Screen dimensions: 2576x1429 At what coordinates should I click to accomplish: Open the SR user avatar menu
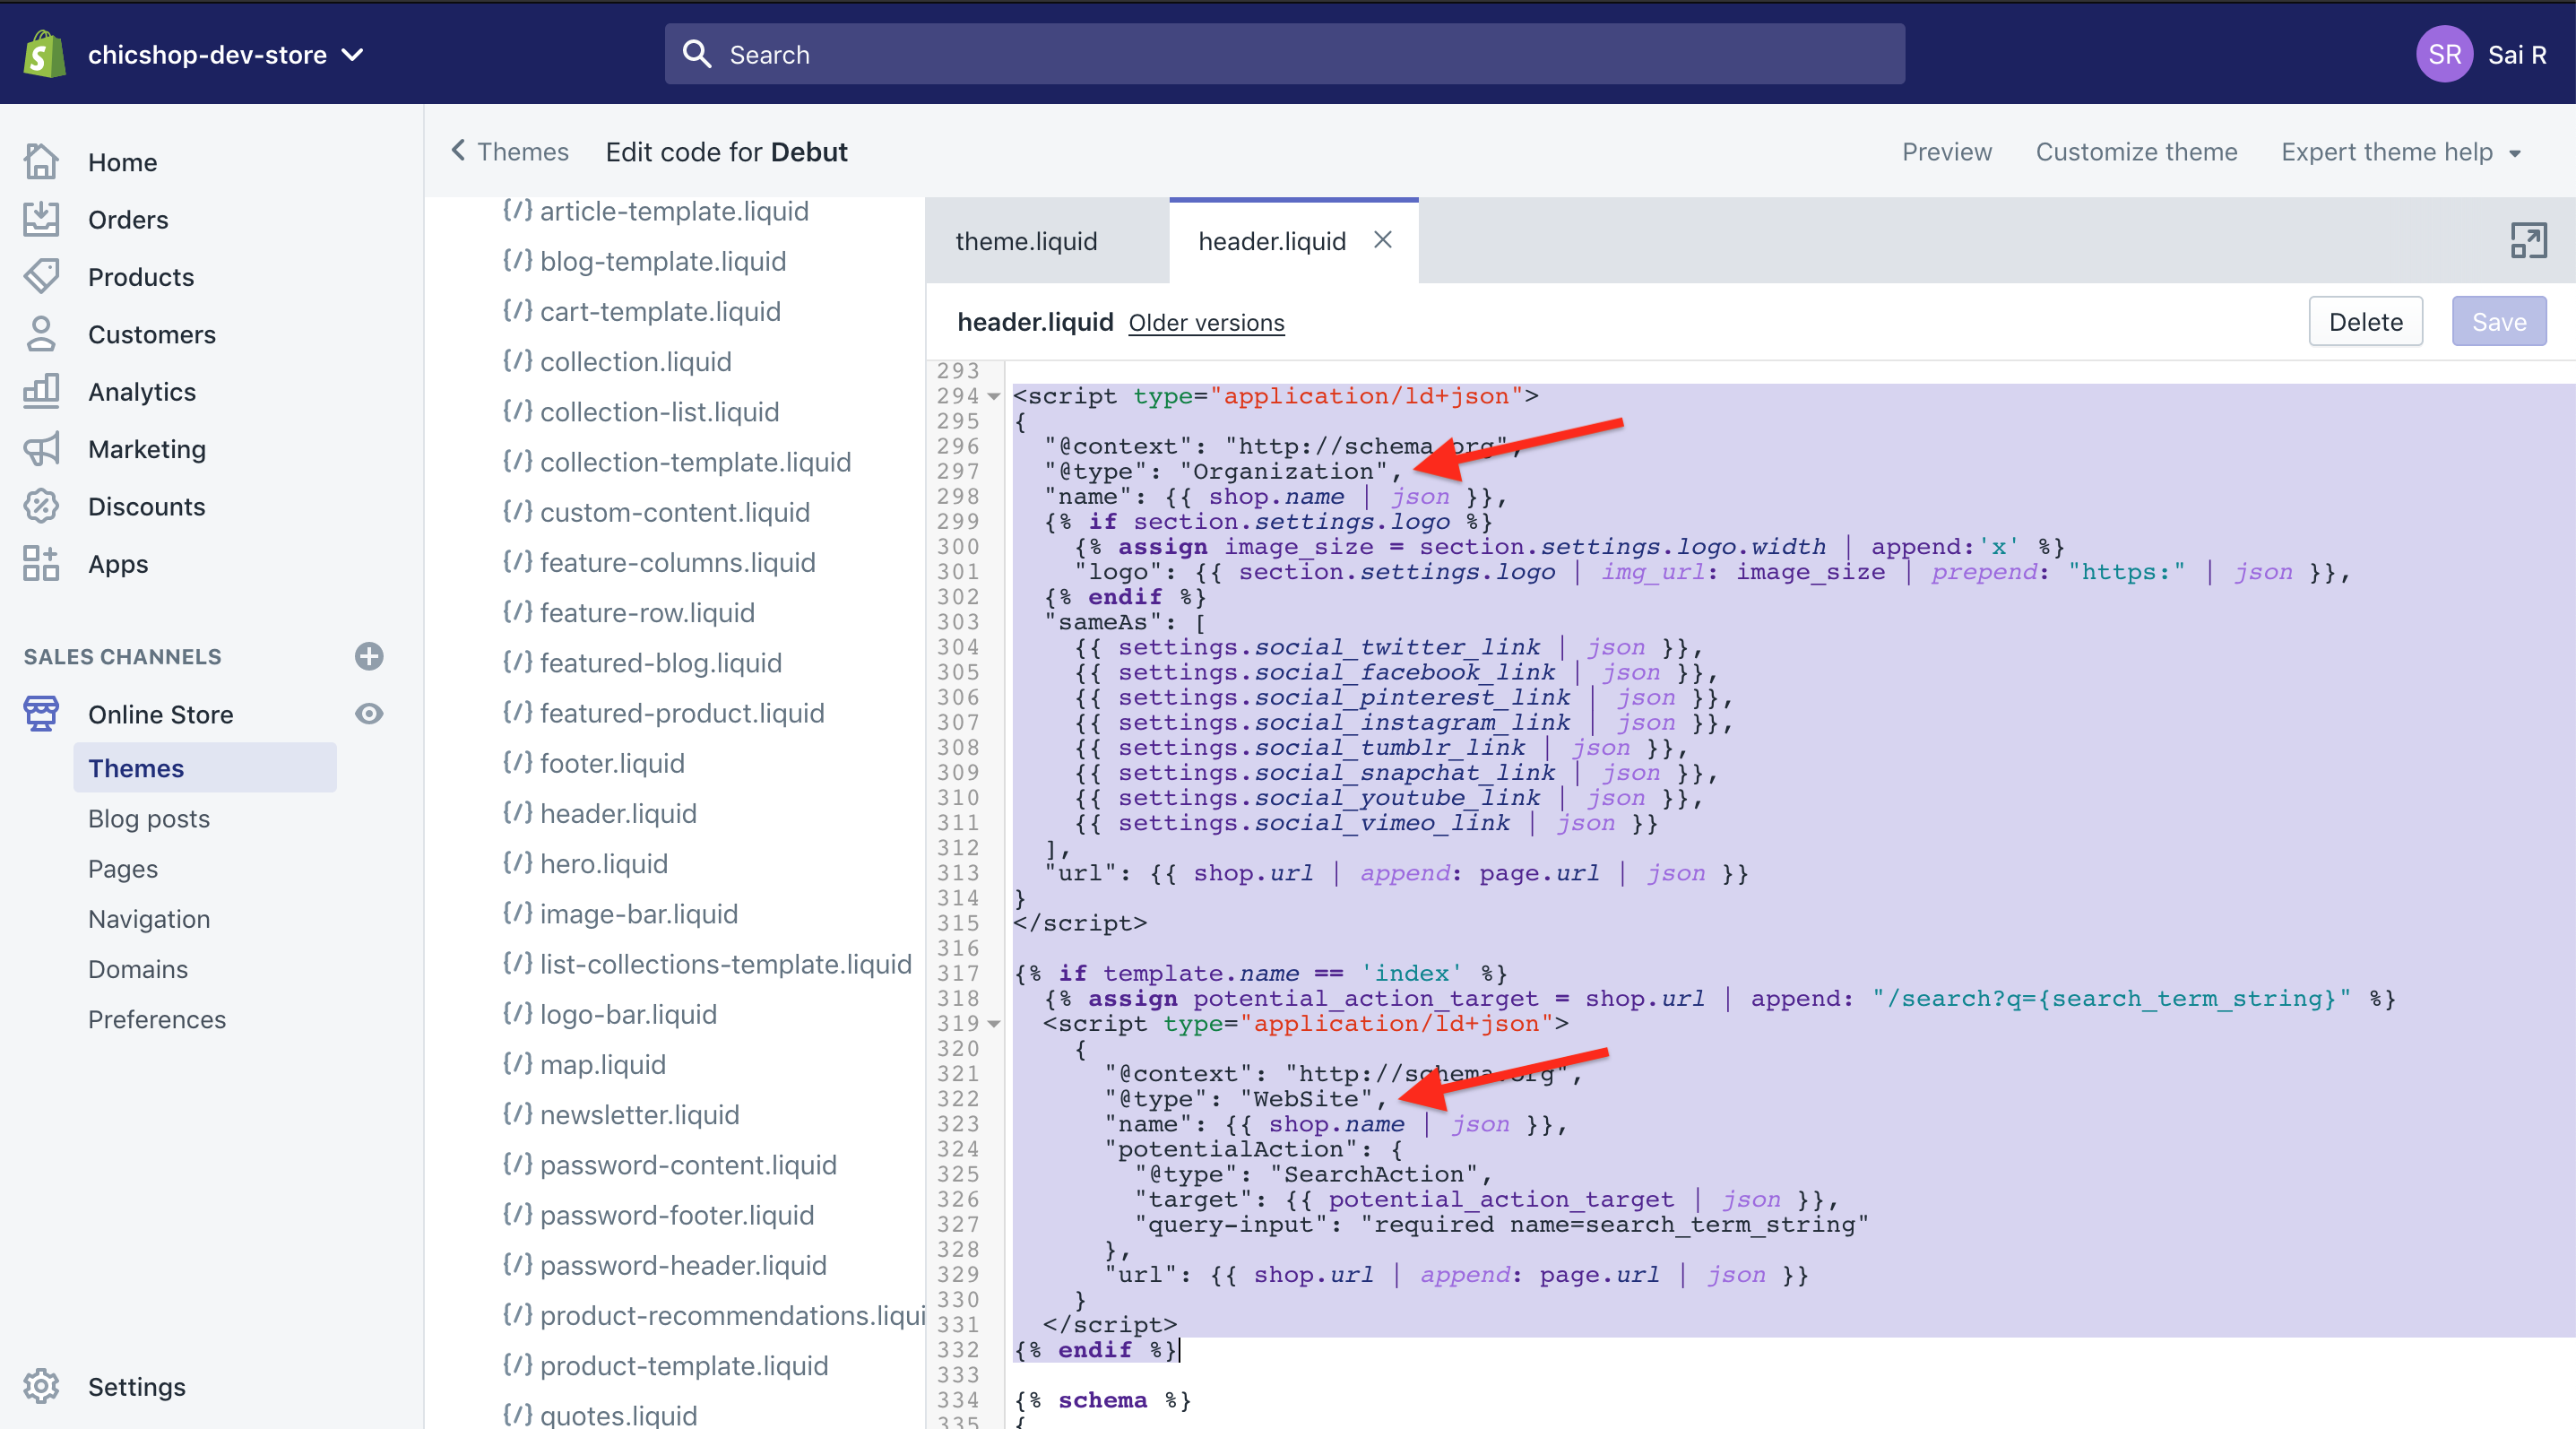coord(2444,54)
